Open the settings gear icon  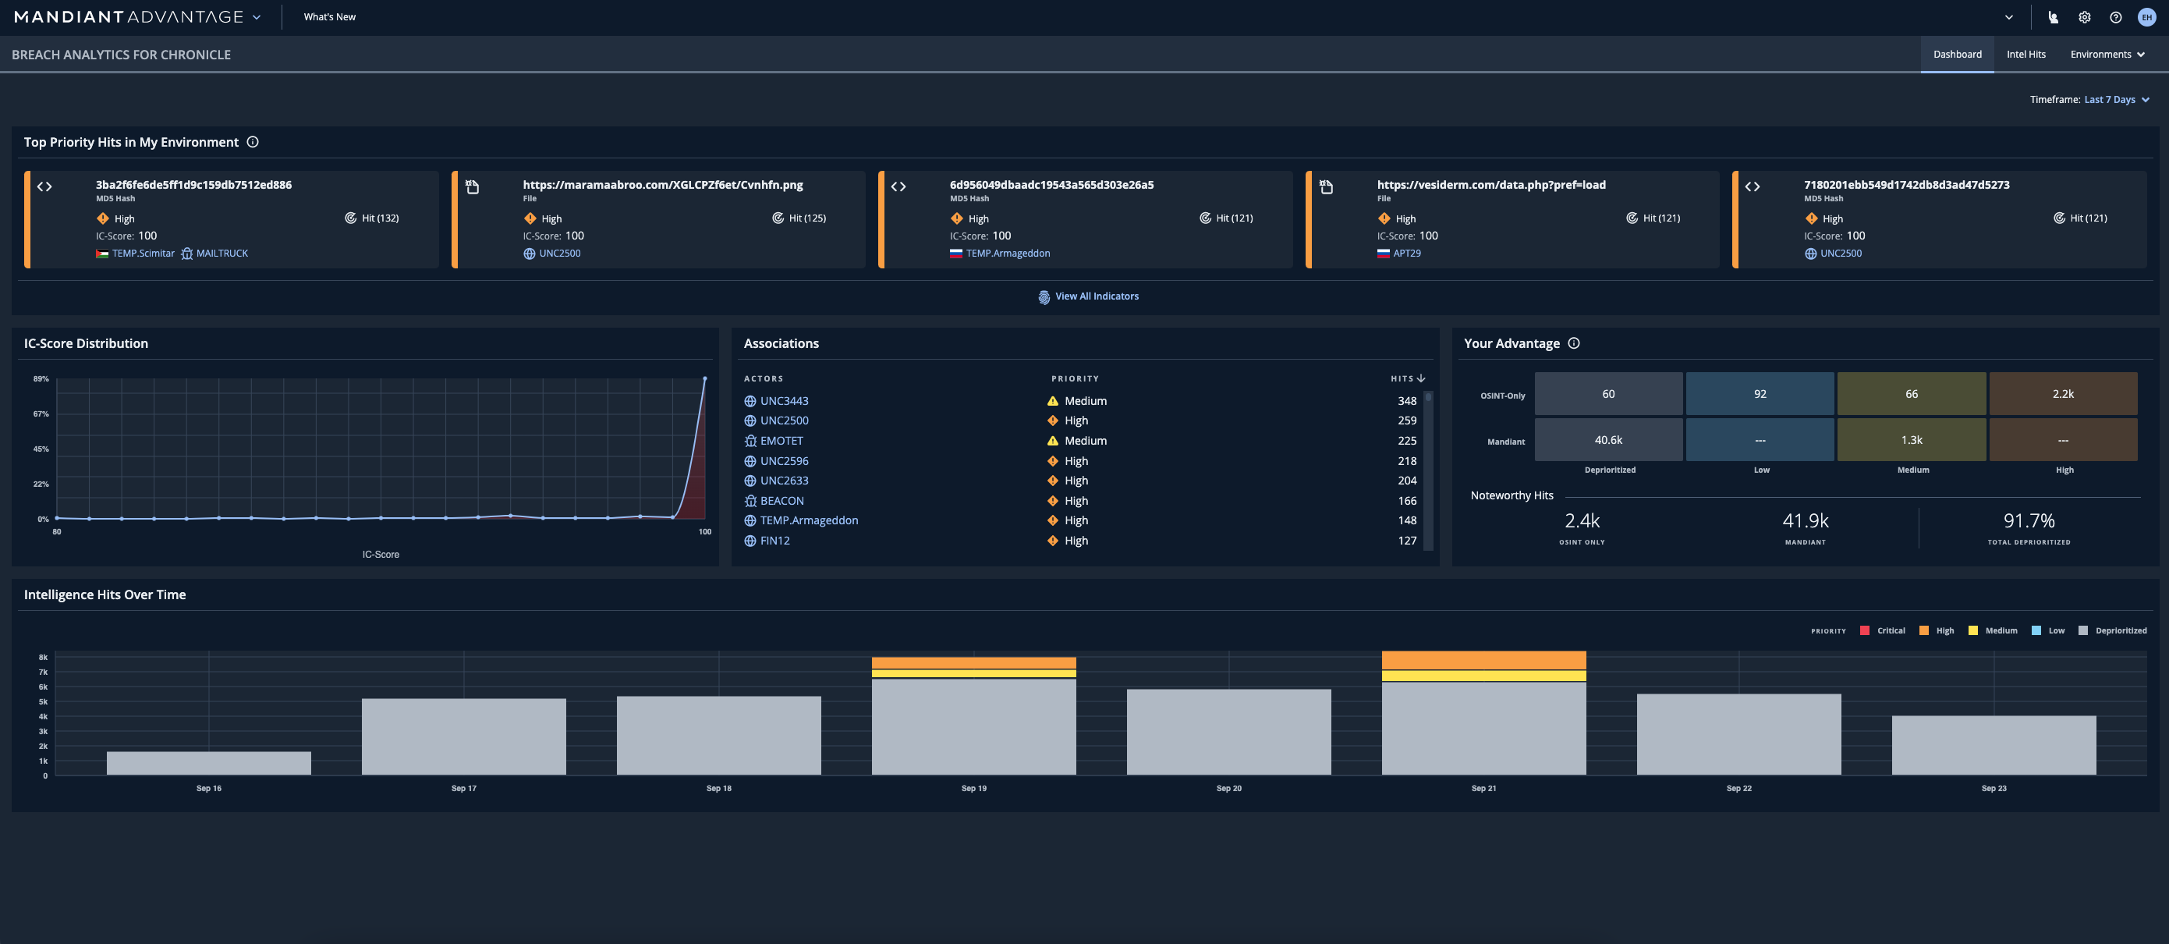coord(2084,17)
